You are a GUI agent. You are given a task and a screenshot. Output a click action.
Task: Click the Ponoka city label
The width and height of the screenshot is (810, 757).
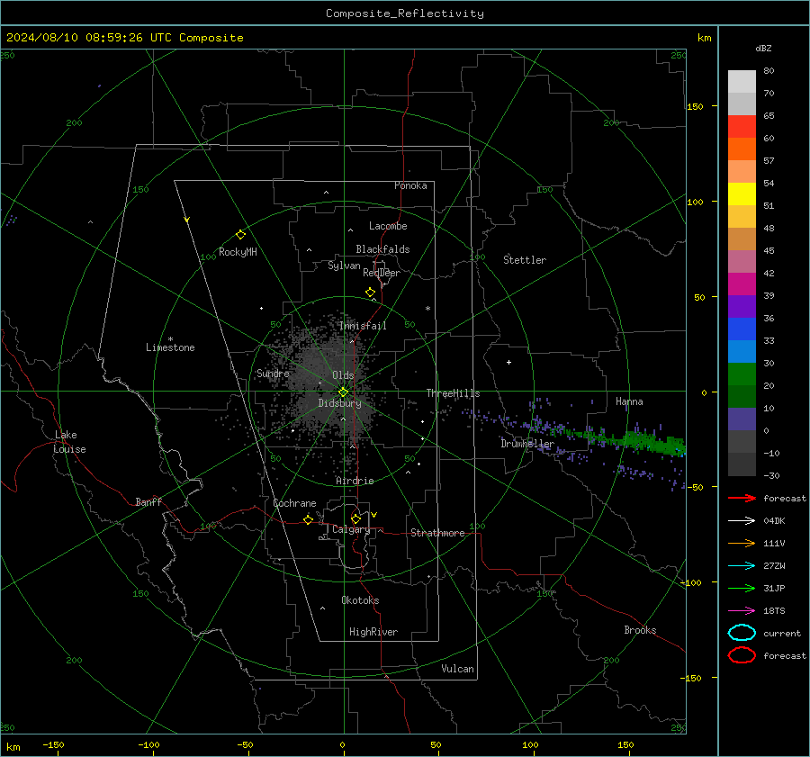(x=410, y=185)
